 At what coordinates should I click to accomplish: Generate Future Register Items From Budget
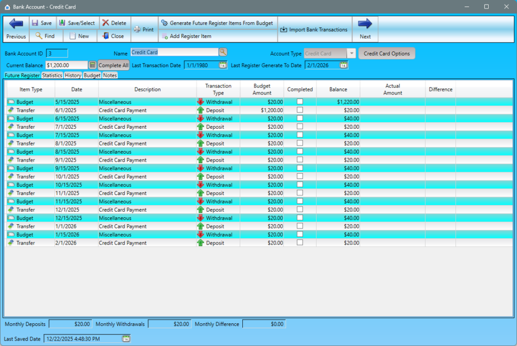[217, 23]
